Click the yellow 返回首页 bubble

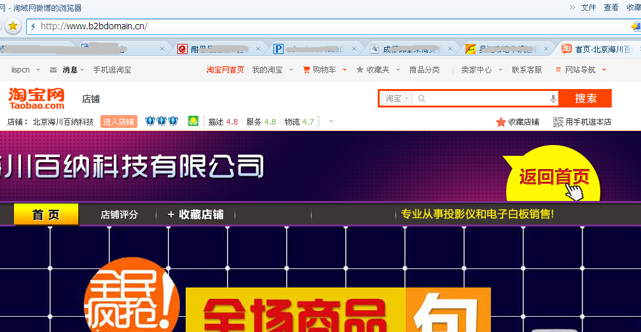coord(553,175)
